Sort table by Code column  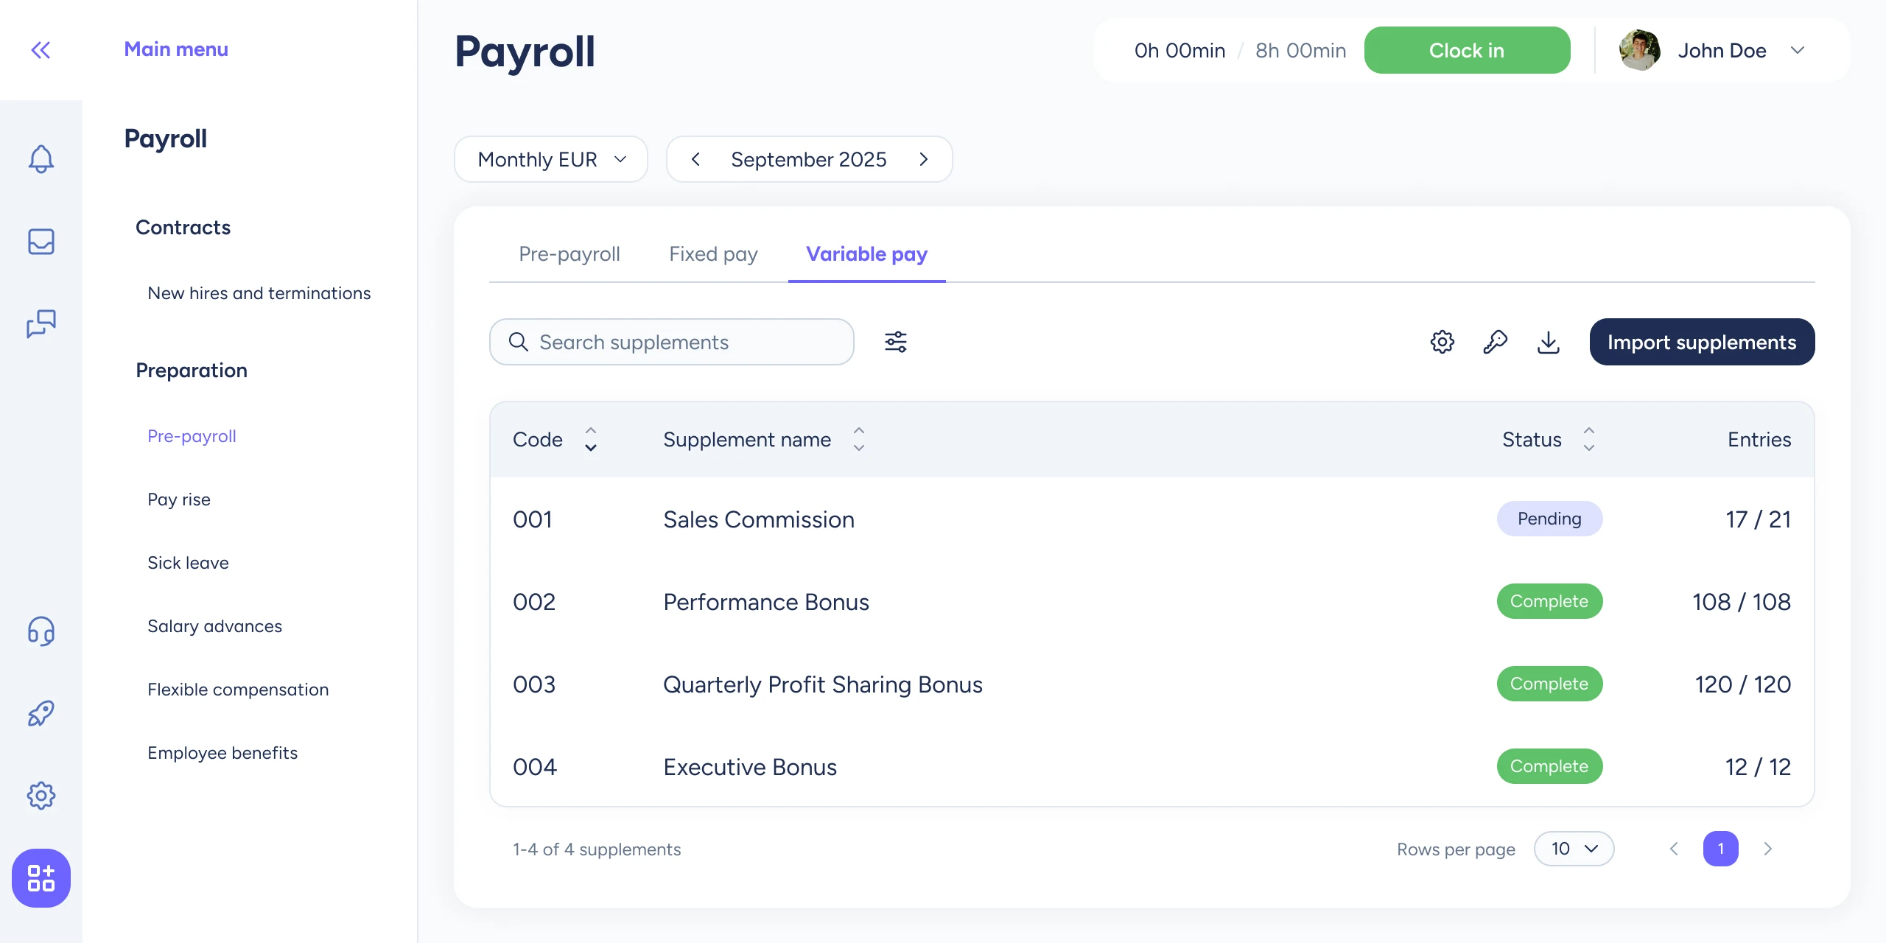(x=590, y=439)
